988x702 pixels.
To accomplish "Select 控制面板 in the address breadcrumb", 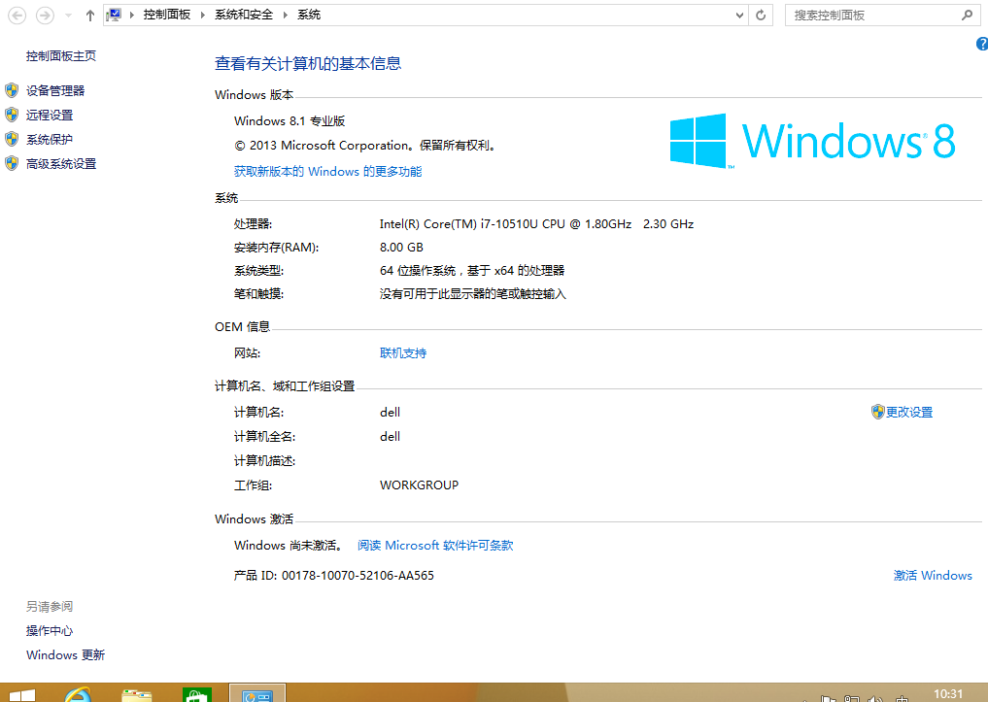I will [166, 15].
